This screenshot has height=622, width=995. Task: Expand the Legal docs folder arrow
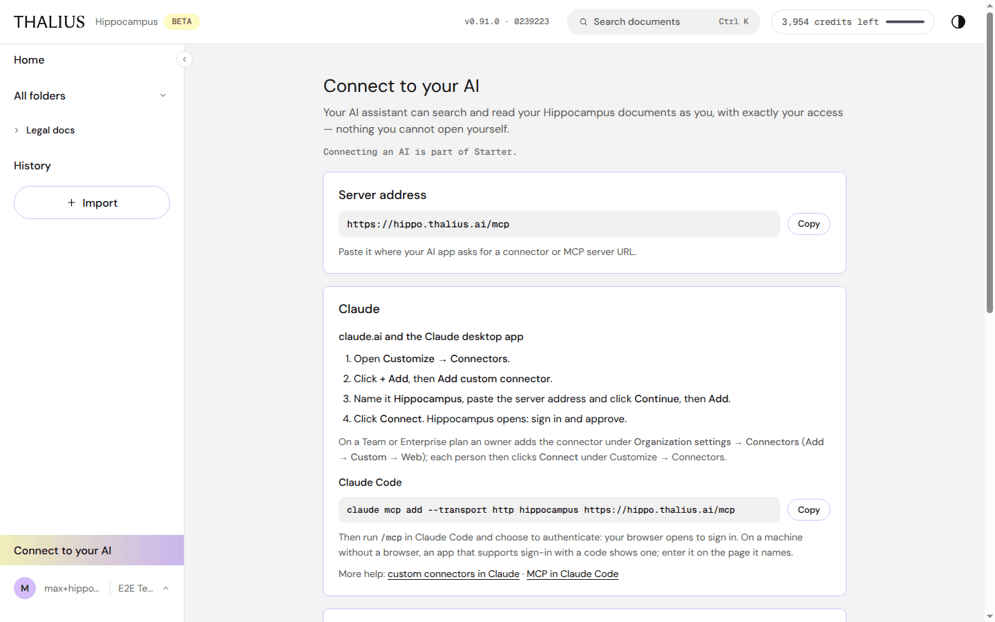click(x=17, y=130)
